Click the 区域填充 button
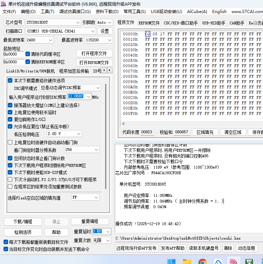The height and width of the screenshot is (264, 263). tap(205, 132)
